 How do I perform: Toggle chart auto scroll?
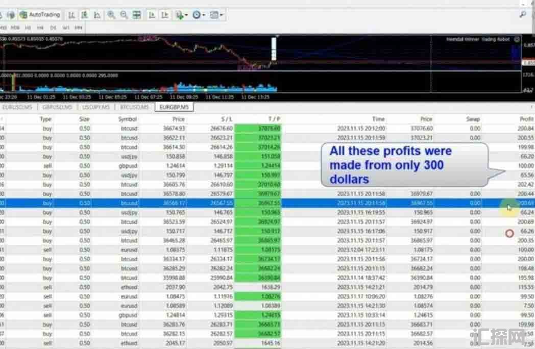pyautogui.click(x=152, y=15)
